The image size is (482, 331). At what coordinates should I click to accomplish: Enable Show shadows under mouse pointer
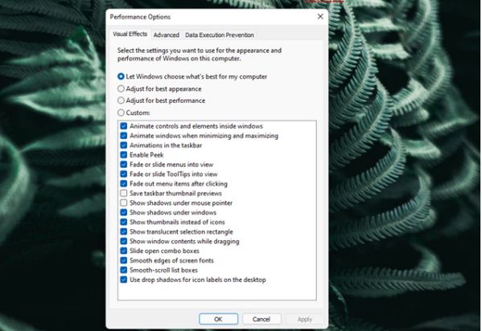[124, 203]
